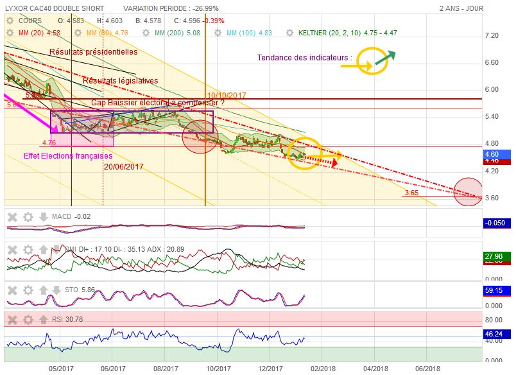This screenshot has height=375, width=516.
Task: Click the Résultats législatives annotation
Action: tap(121, 81)
